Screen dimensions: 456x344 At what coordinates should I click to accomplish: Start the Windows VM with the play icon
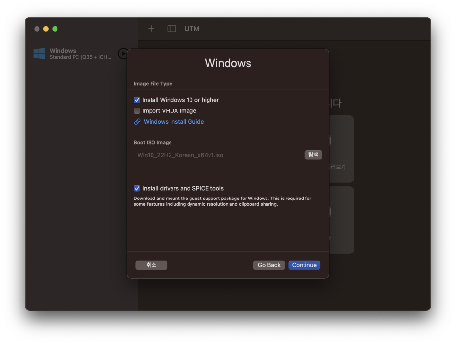[x=123, y=54]
